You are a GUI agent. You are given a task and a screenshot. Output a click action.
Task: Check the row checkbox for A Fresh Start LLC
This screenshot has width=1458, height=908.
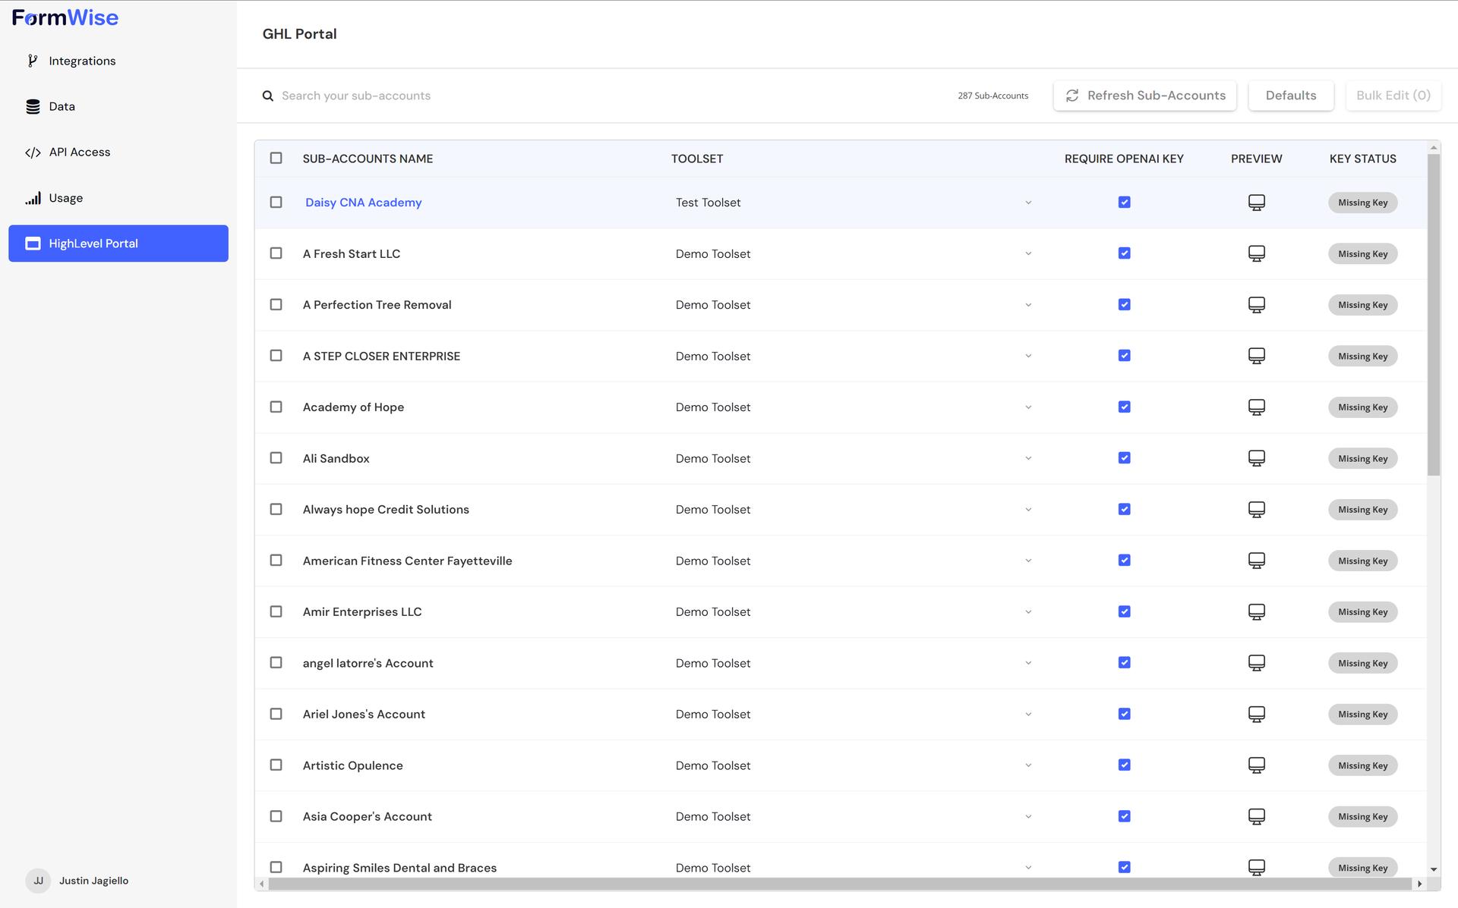[x=276, y=253]
